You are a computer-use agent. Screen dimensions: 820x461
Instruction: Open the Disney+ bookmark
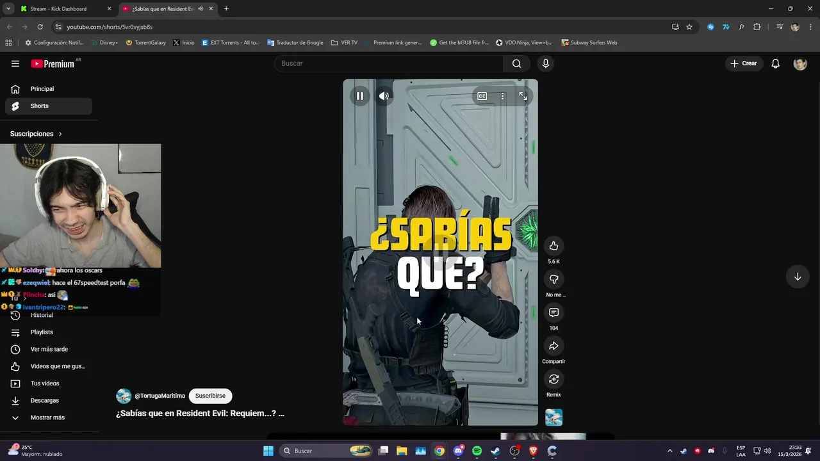pyautogui.click(x=106, y=43)
